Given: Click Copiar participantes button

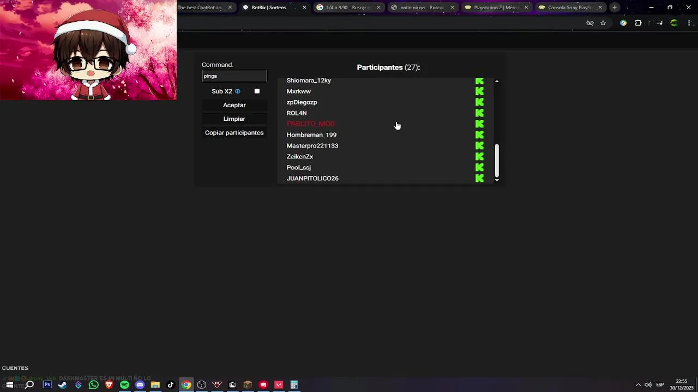Looking at the screenshot, I should (x=234, y=133).
